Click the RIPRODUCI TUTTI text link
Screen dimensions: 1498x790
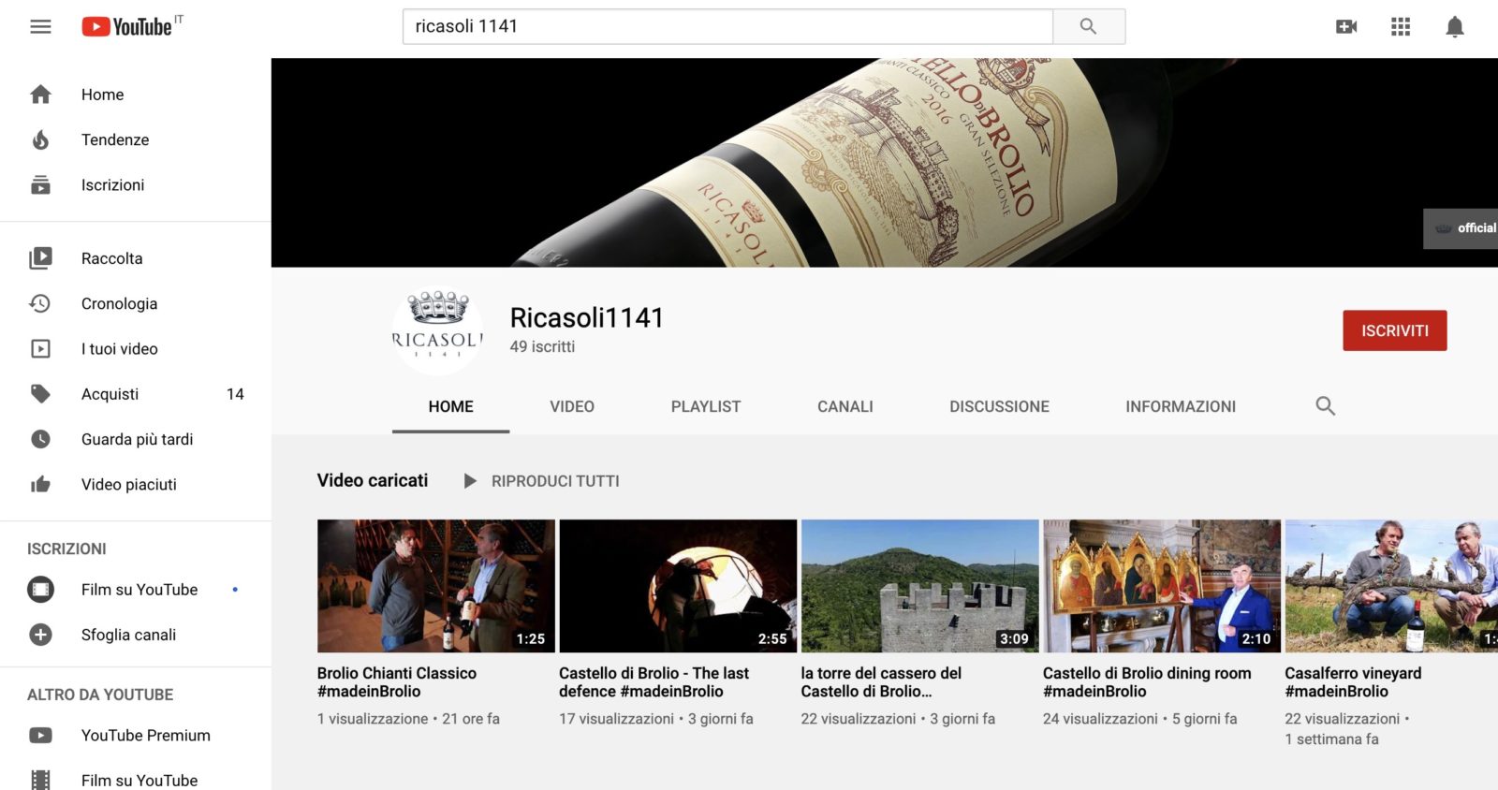[x=555, y=481]
